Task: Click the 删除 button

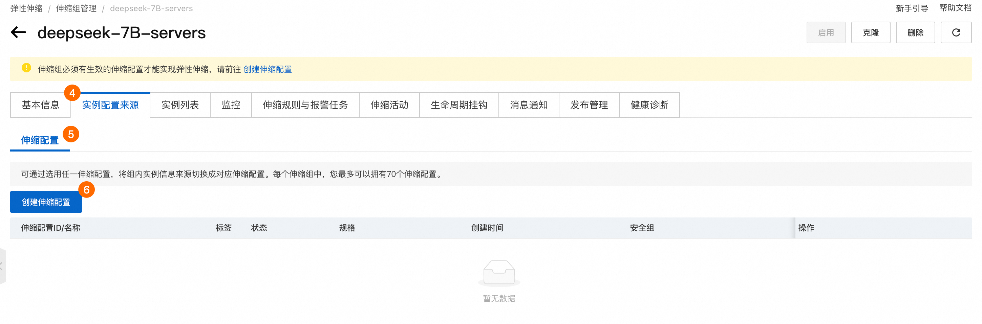Action: [x=915, y=32]
